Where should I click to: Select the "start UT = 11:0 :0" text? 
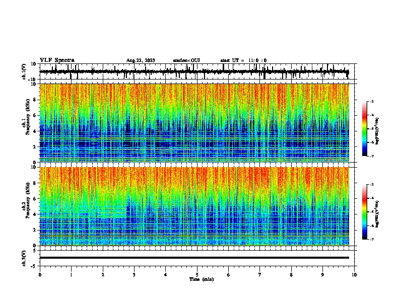click(243, 60)
